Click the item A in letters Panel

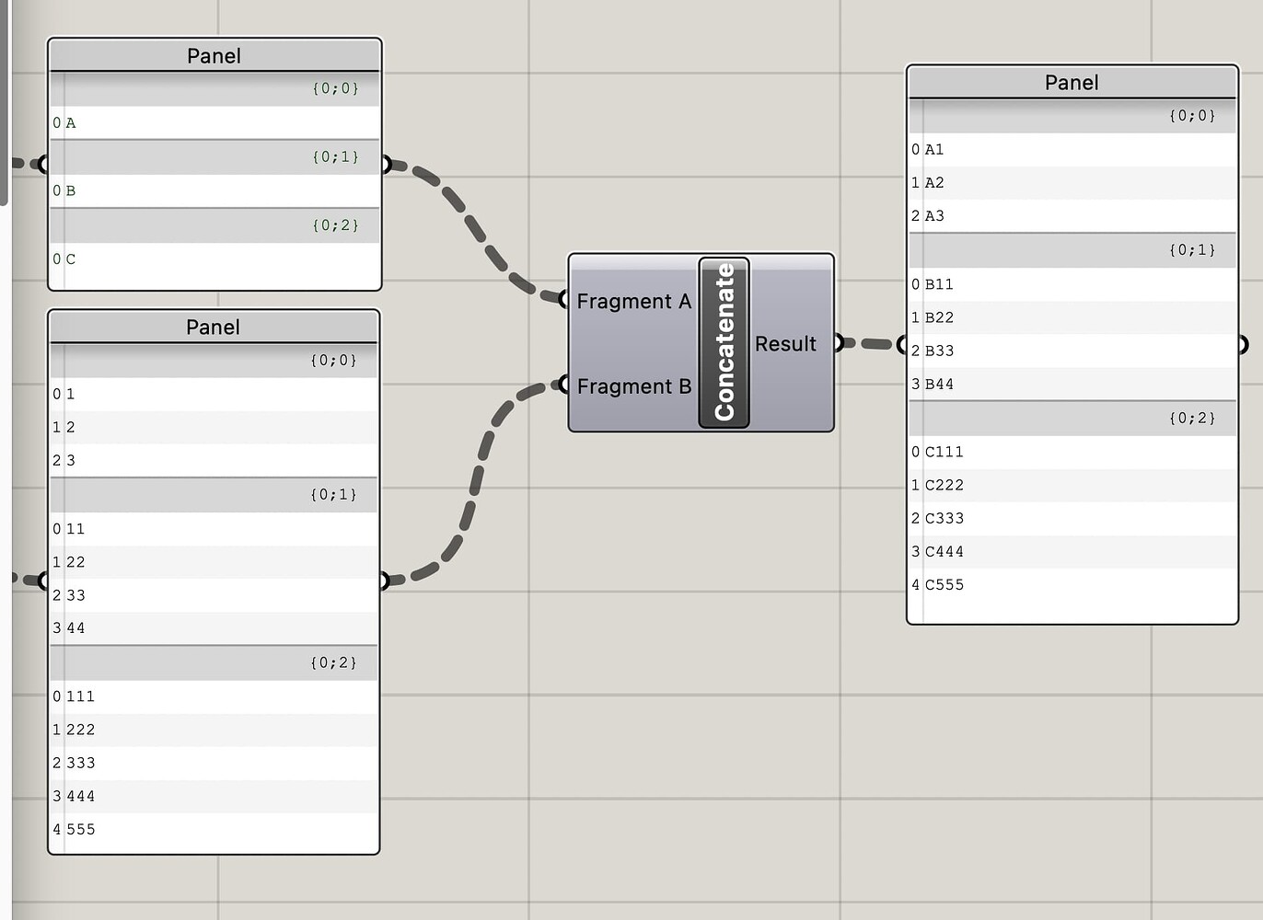(x=69, y=122)
